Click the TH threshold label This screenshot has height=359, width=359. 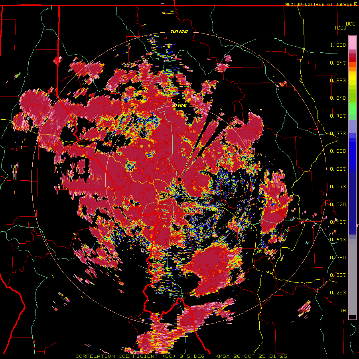pyautogui.click(x=343, y=311)
